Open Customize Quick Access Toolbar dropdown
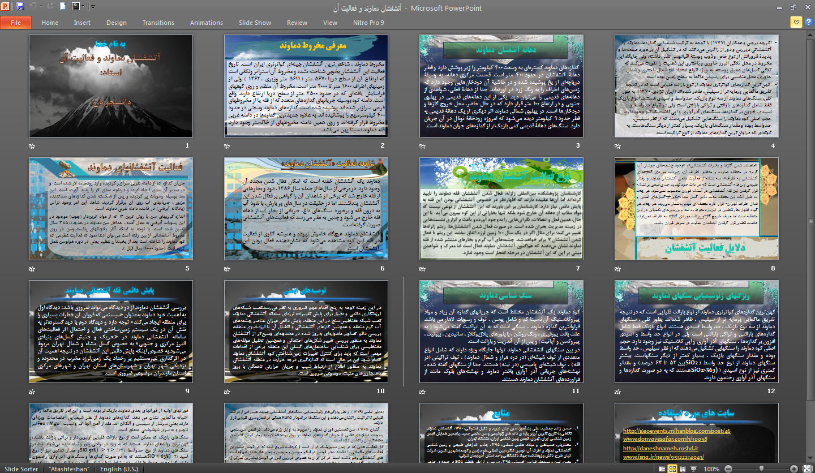The height and width of the screenshot is (473, 815). [93, 7]
